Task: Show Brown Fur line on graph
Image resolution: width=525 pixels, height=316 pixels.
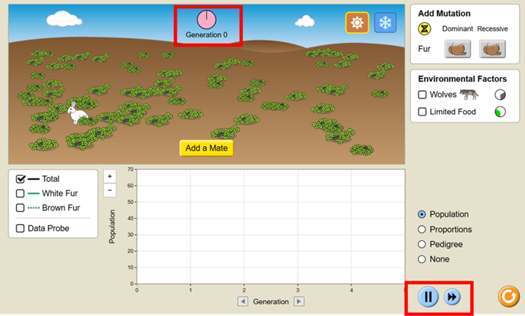Action: tap(21, 207)
